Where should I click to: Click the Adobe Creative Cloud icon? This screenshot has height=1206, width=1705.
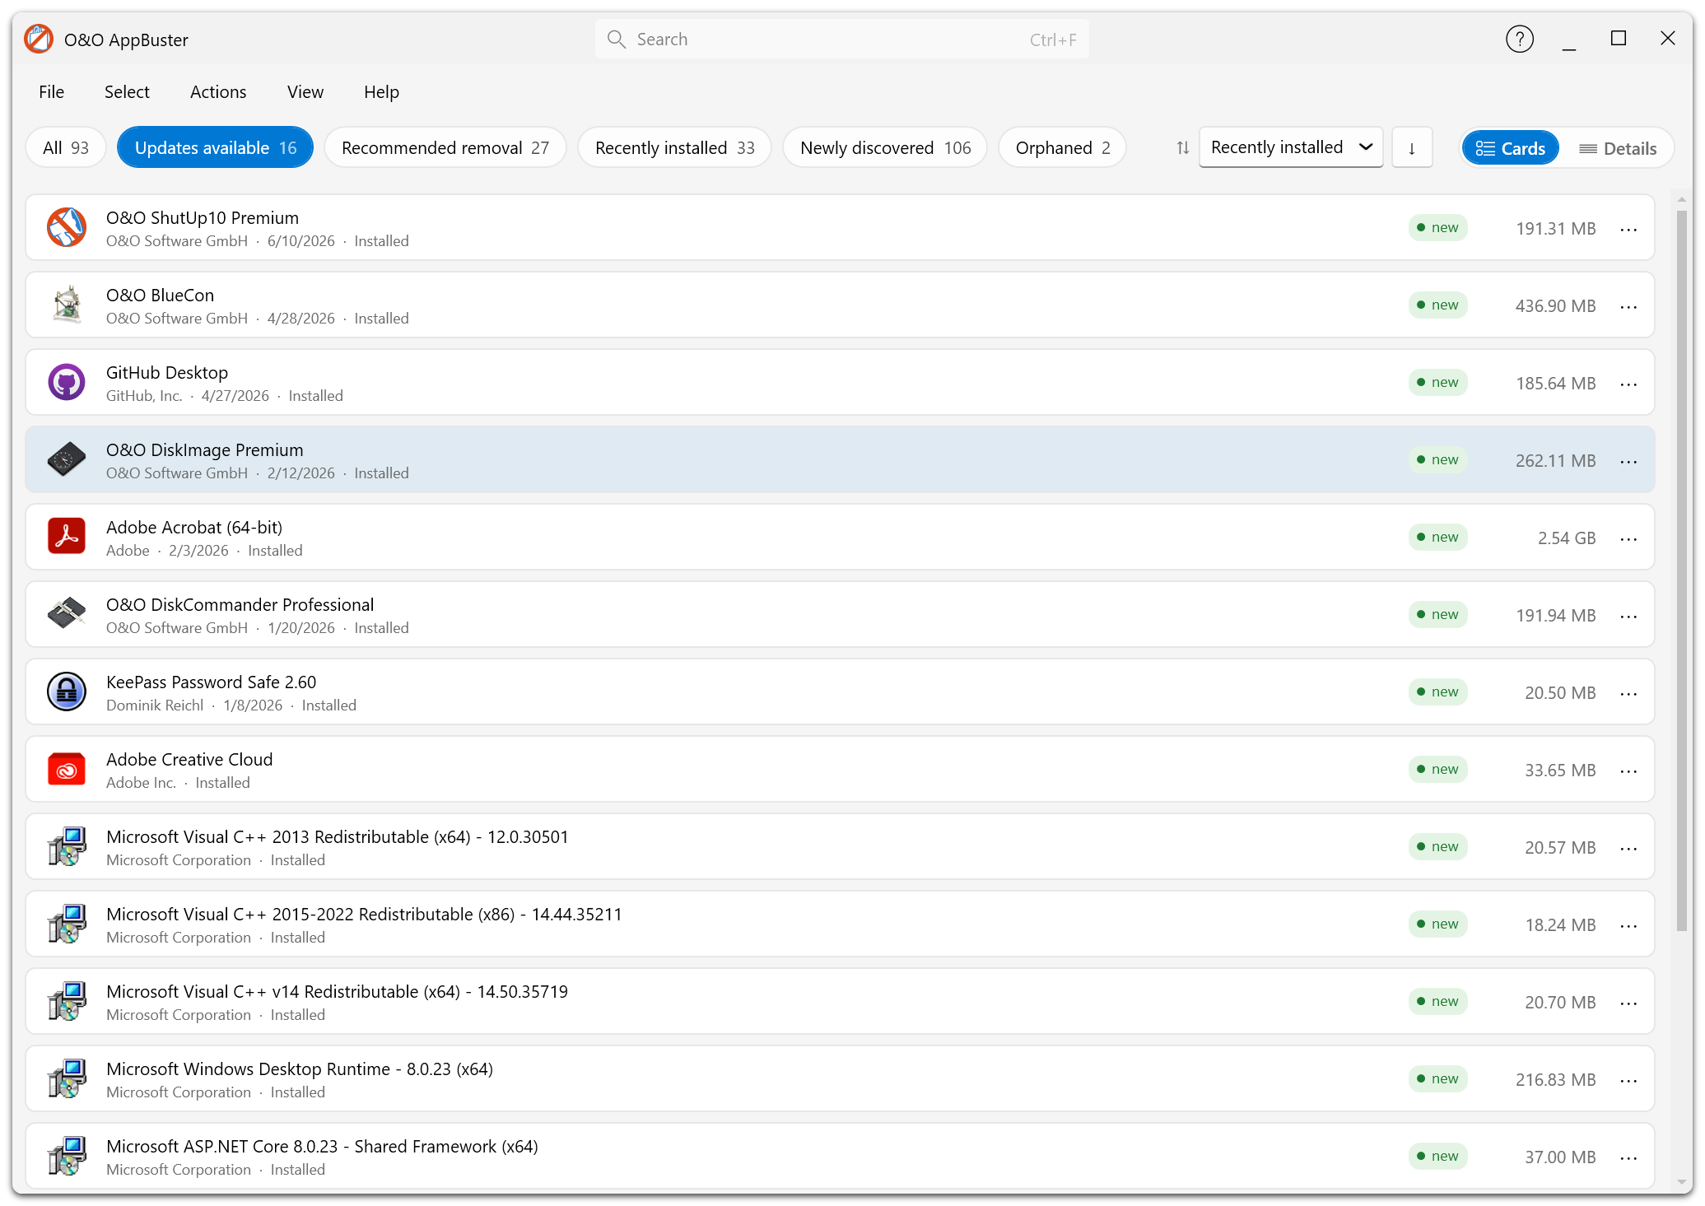point(67,770)
